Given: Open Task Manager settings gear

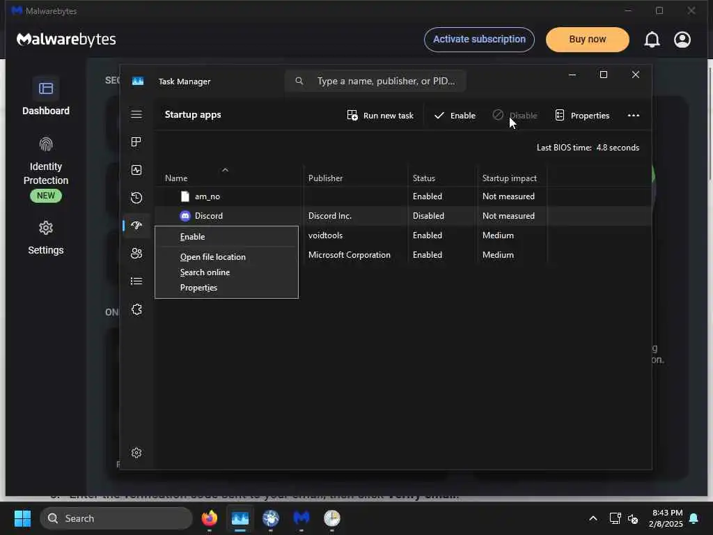Looking at the screenshot, I should click(136, 453).
